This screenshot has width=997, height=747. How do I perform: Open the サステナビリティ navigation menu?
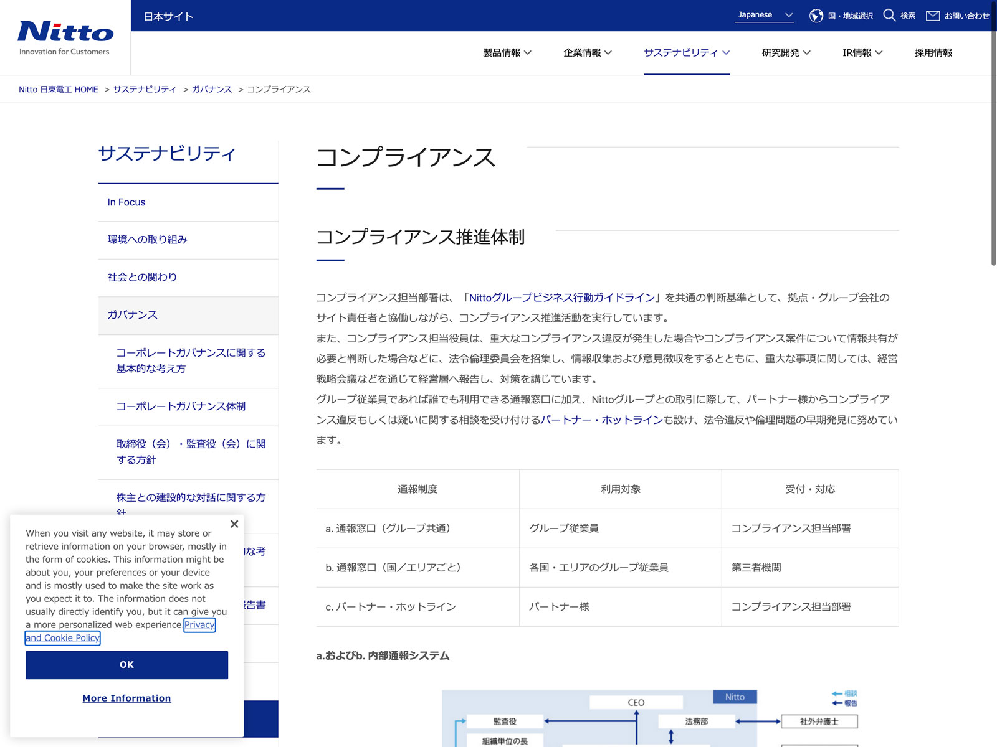click(x=686, y=53)
